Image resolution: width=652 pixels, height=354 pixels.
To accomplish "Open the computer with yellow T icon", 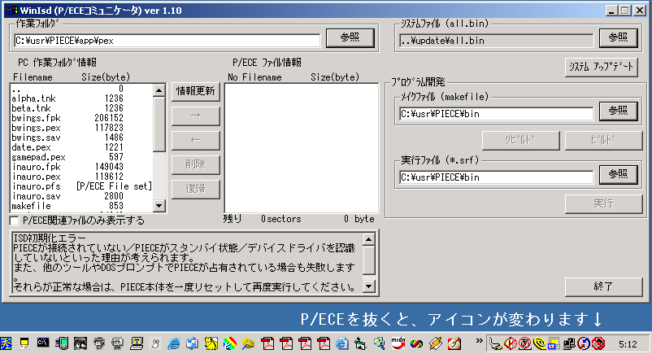I will coord(137,343).
